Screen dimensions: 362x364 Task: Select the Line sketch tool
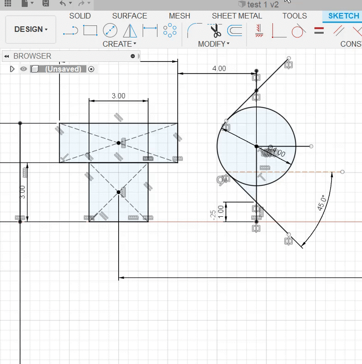(71, 30)
